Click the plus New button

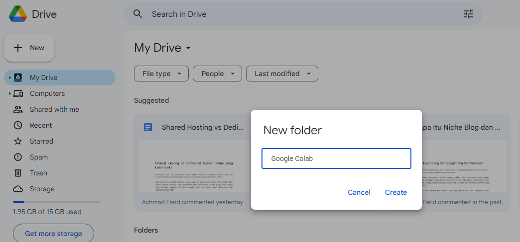tap(29, 48)
